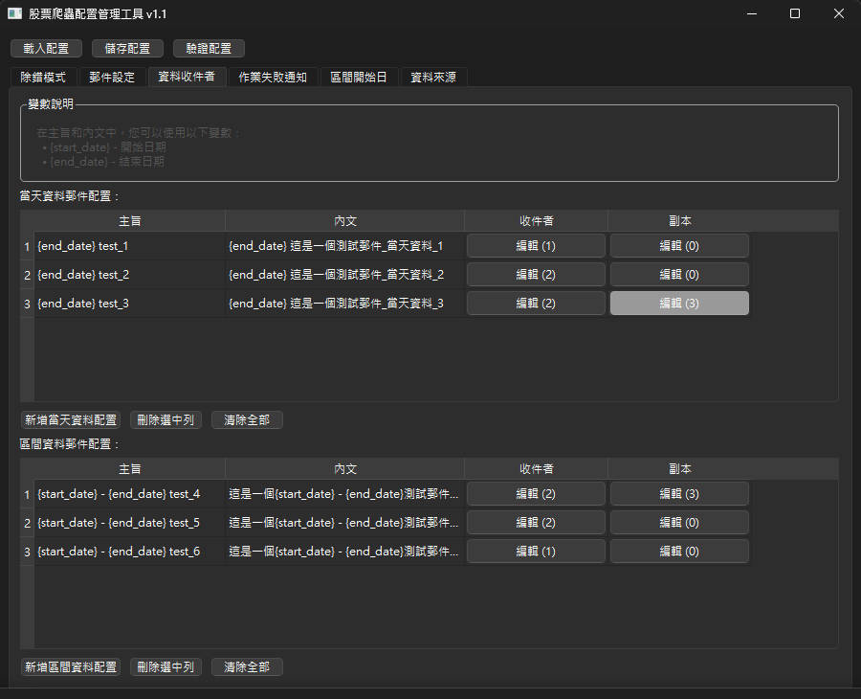Click 刪除選中列 below the 當天資料 table
This screenshot has height=699, width=861.
point(166,419)
